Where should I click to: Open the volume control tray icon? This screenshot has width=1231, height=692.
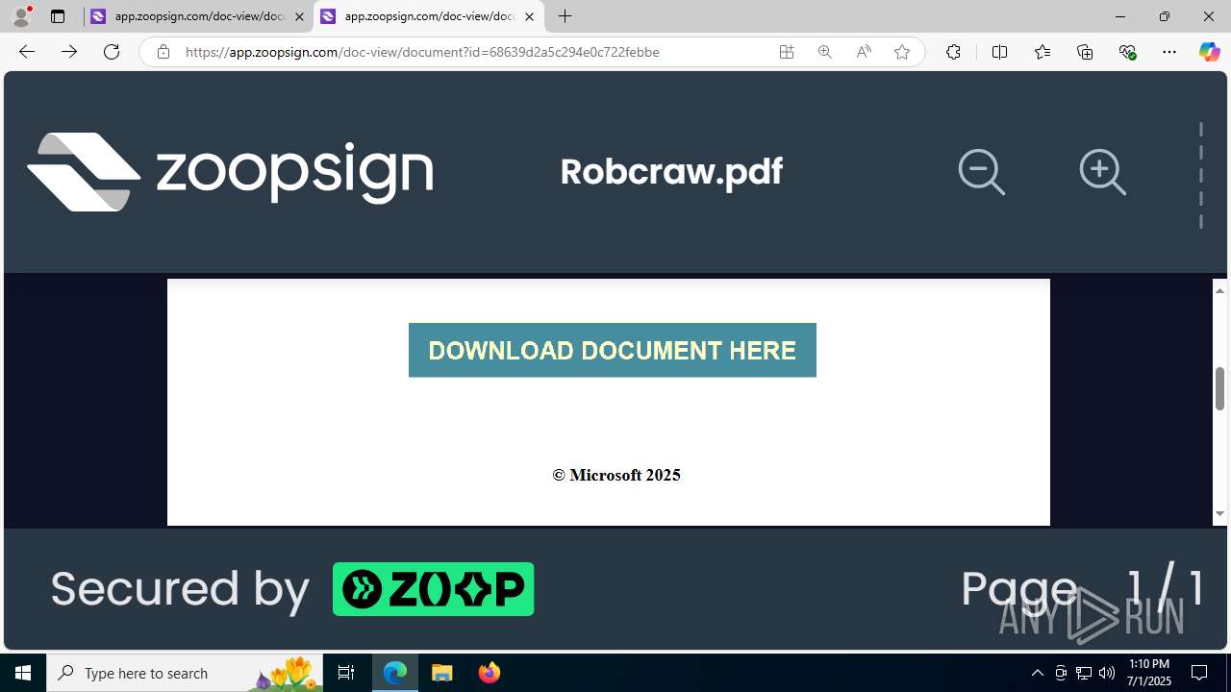[x=1107, y=673]
